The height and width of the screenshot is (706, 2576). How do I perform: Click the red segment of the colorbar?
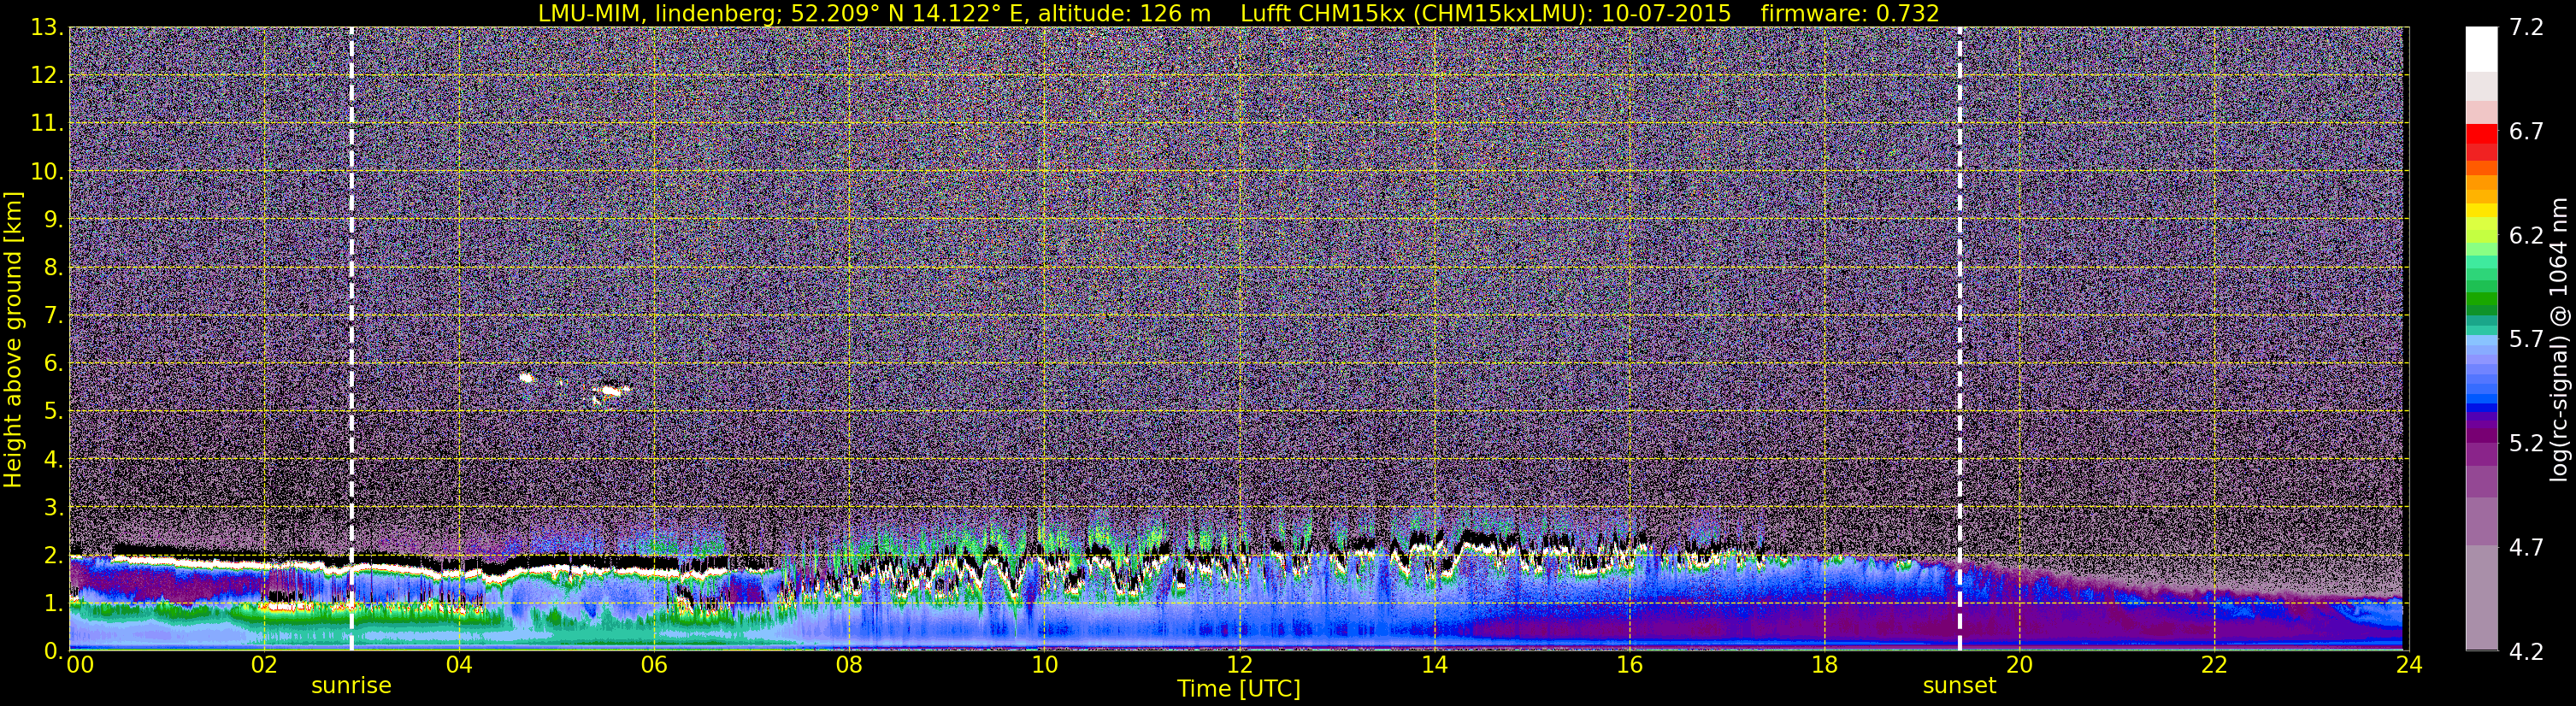point(2481,134)
